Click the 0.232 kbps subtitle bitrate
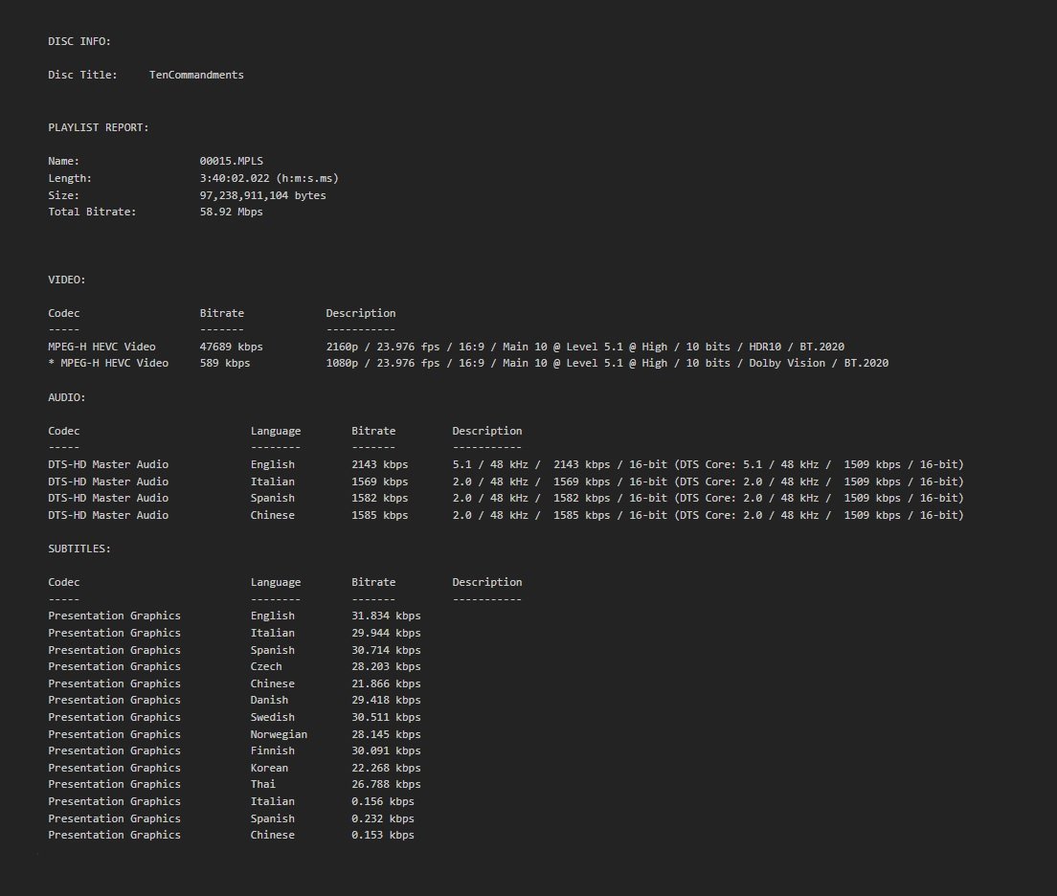Screen dimensions: 1057x896 click(383, 818)
